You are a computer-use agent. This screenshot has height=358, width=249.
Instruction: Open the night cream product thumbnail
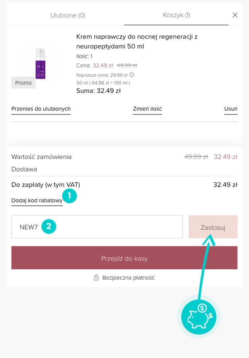(x=41, y=64)
